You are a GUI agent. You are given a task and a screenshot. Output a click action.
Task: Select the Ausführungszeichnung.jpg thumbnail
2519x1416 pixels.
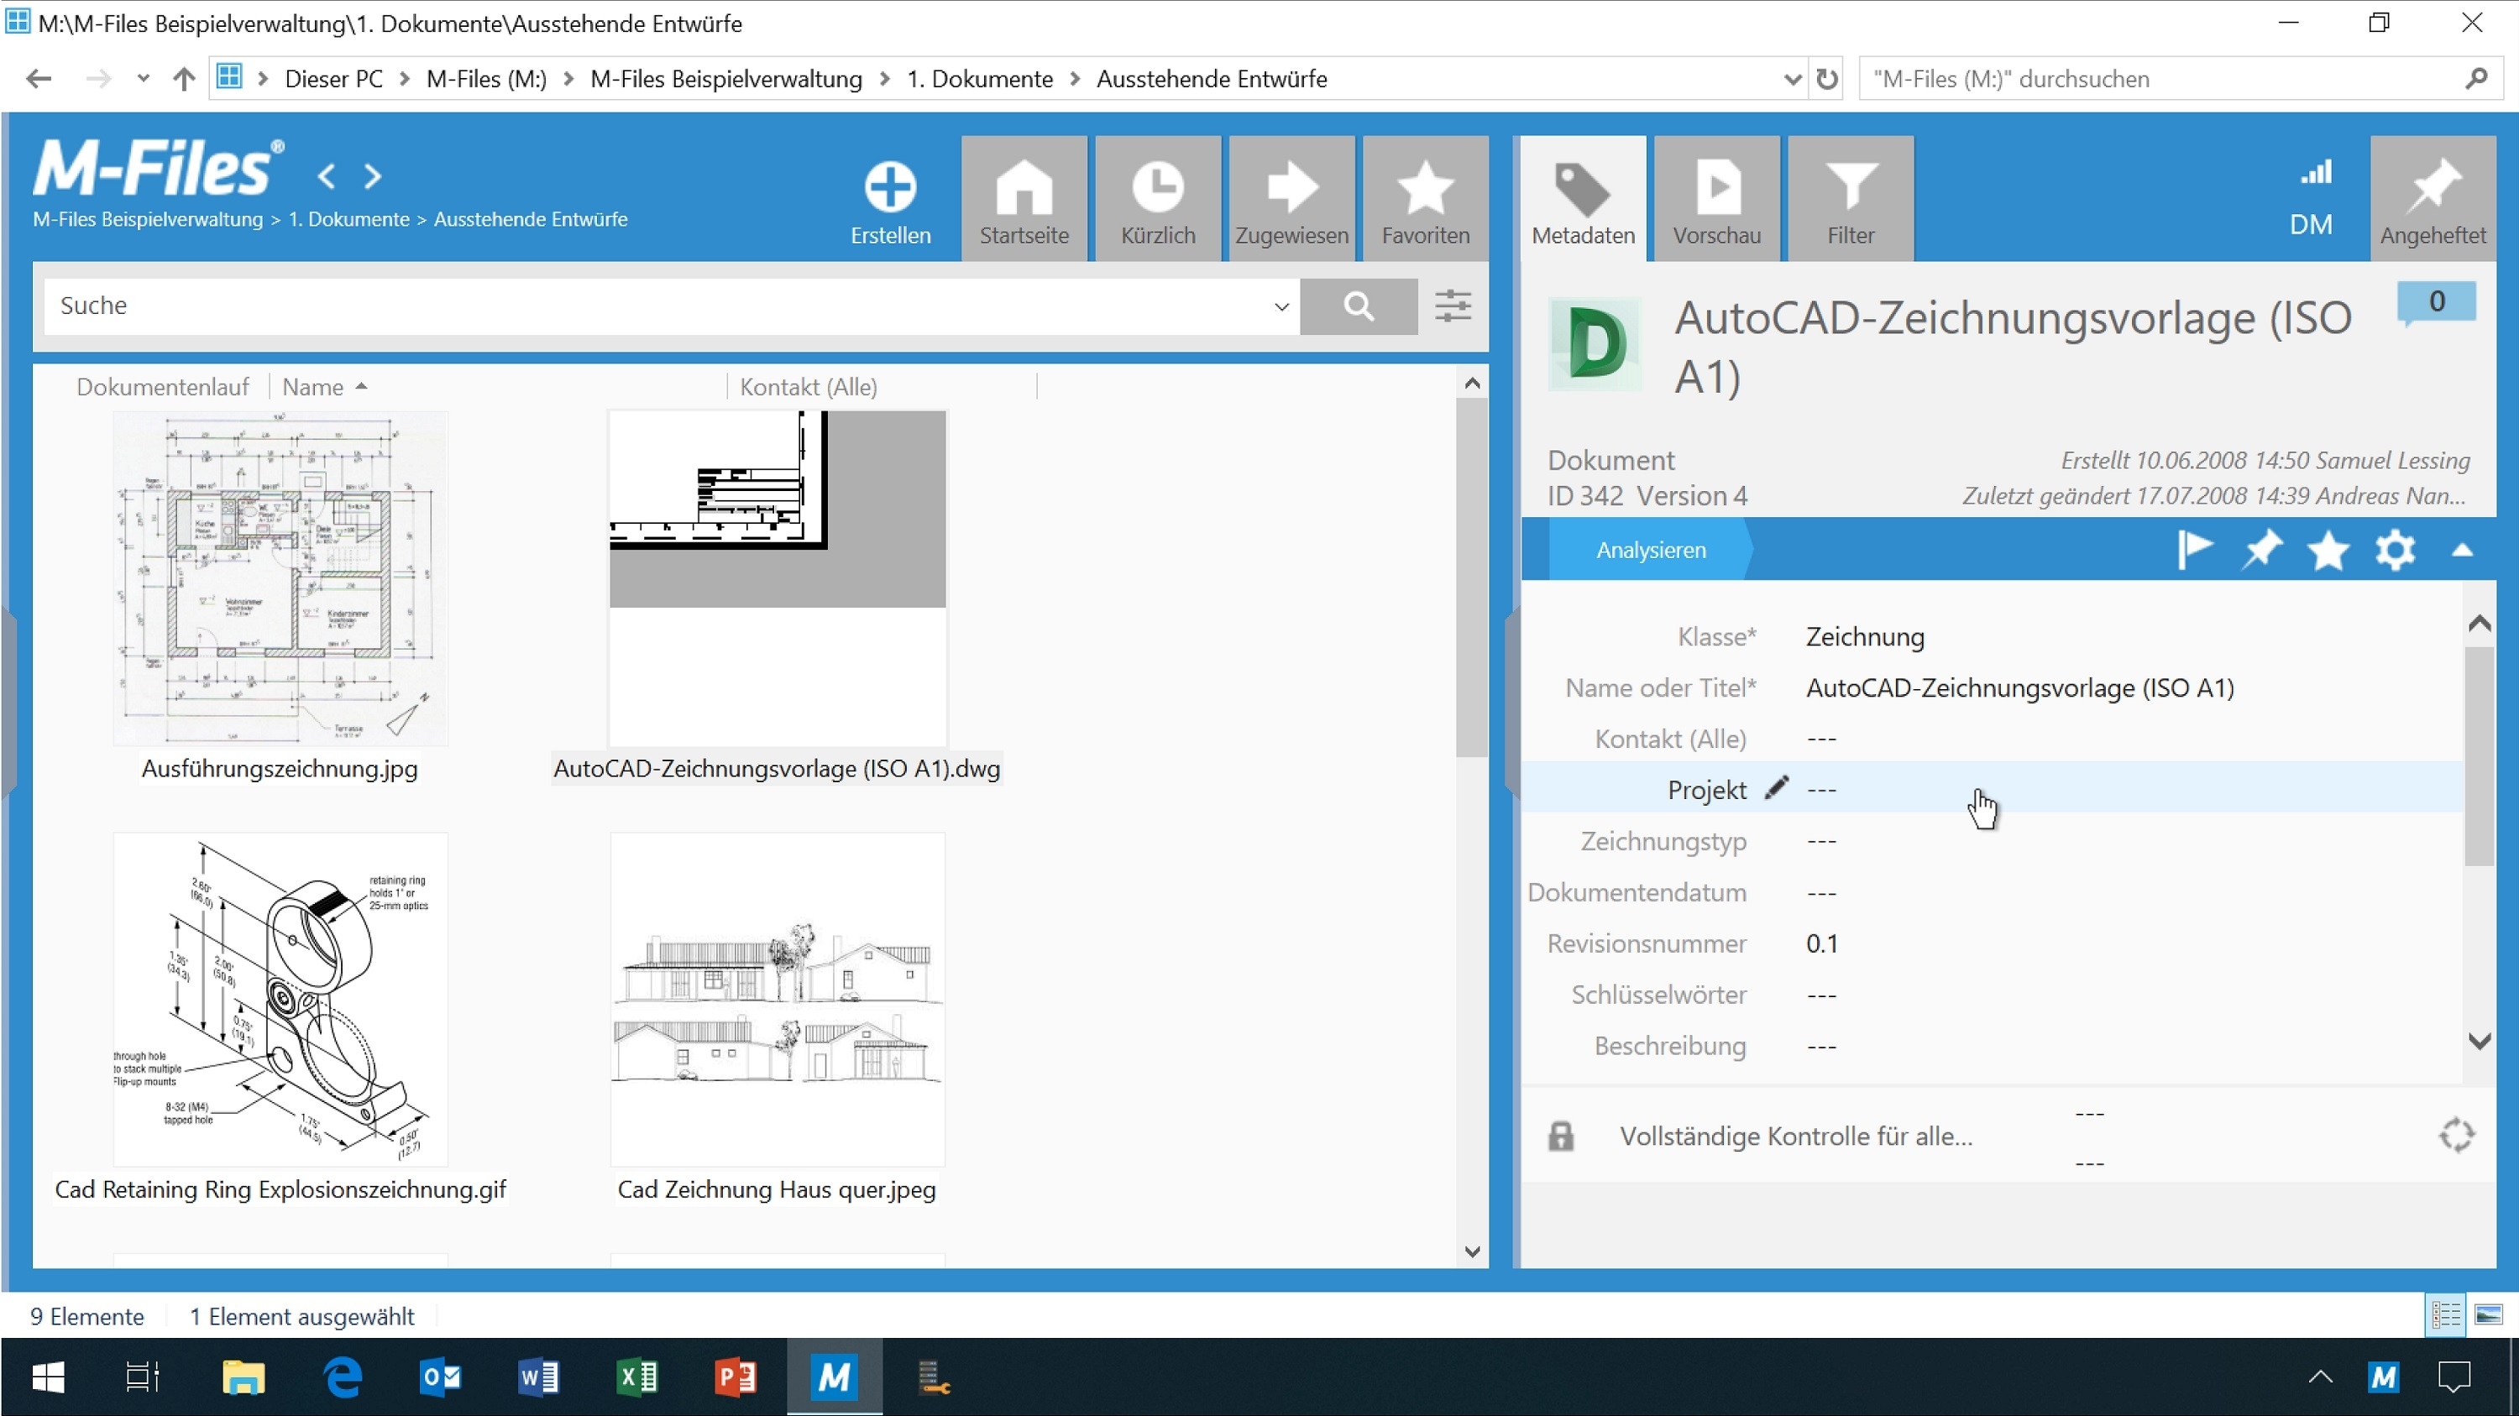[280, 578]
